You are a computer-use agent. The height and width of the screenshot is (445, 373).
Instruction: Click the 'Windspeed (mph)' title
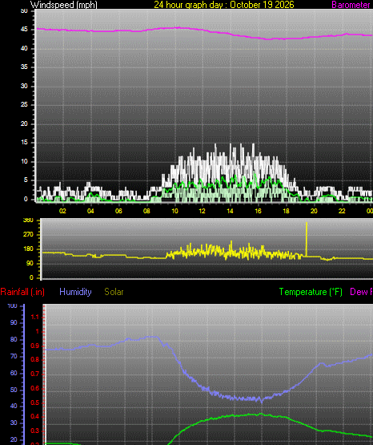pos(64,5)
